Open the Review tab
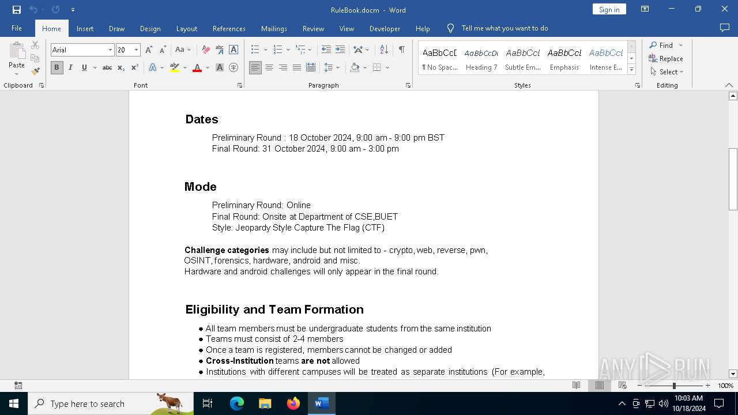738x415 pixels. 313,28
